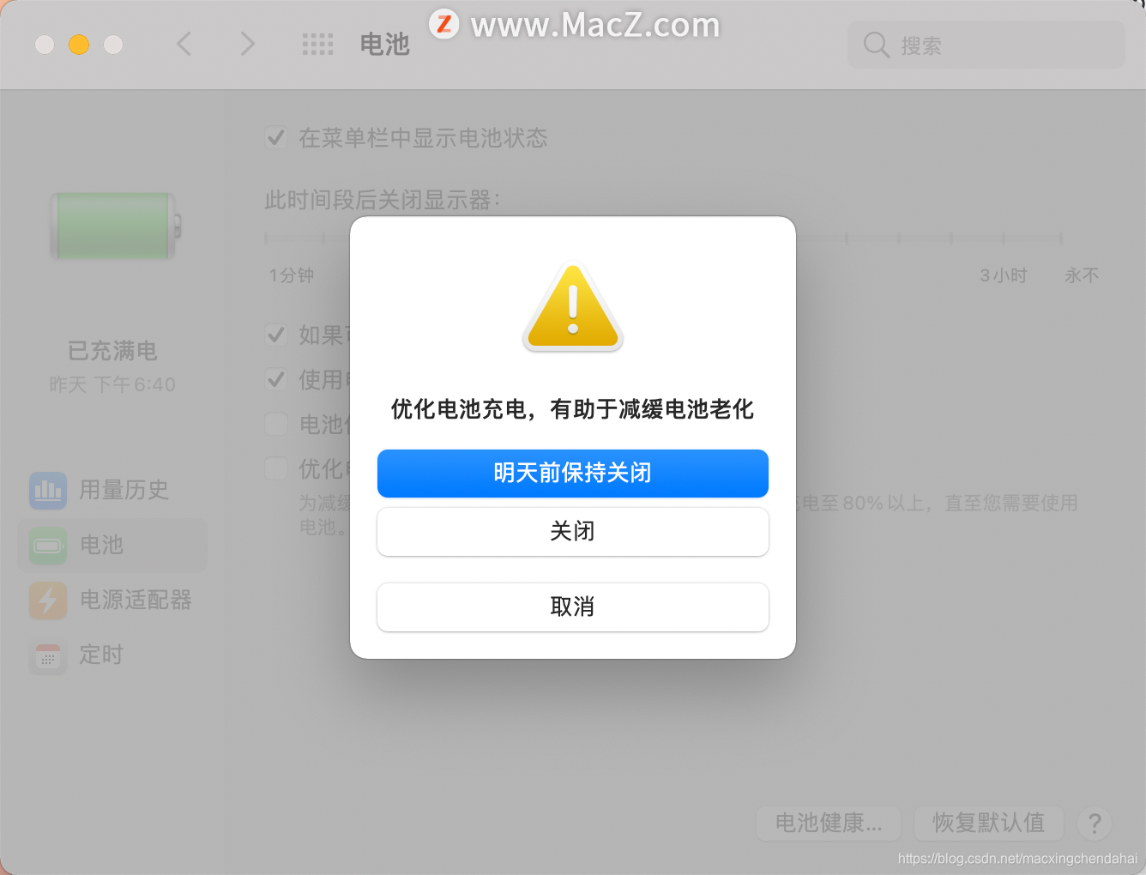Click 恢复默认值 restore defaults button
Image resolution: width=1146 pixels, height=875 pixels.
[989, 824]
